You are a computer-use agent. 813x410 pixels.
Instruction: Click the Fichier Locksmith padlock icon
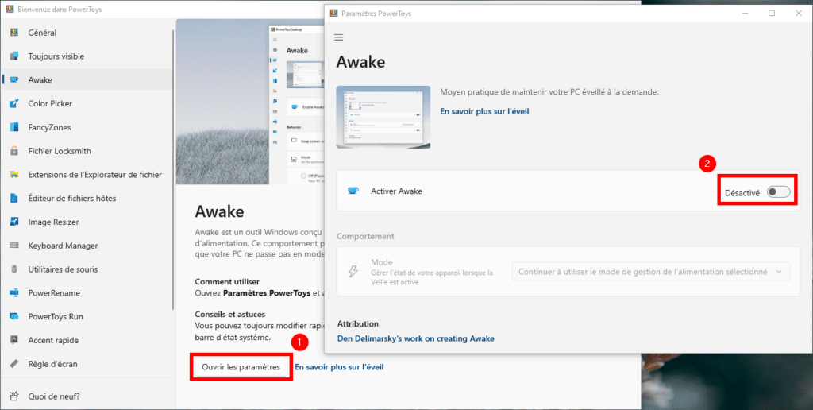point(14,151)
